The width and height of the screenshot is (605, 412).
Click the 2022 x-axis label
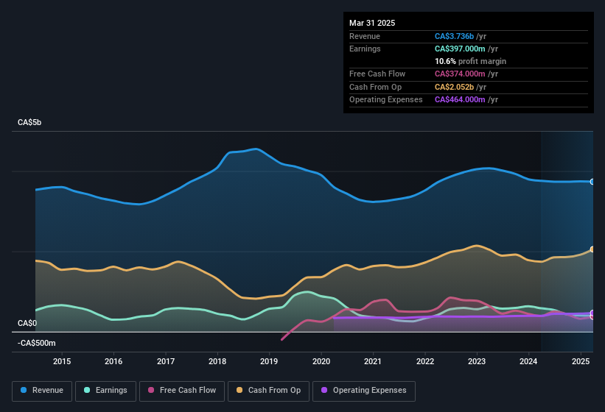tap(424, 361)
